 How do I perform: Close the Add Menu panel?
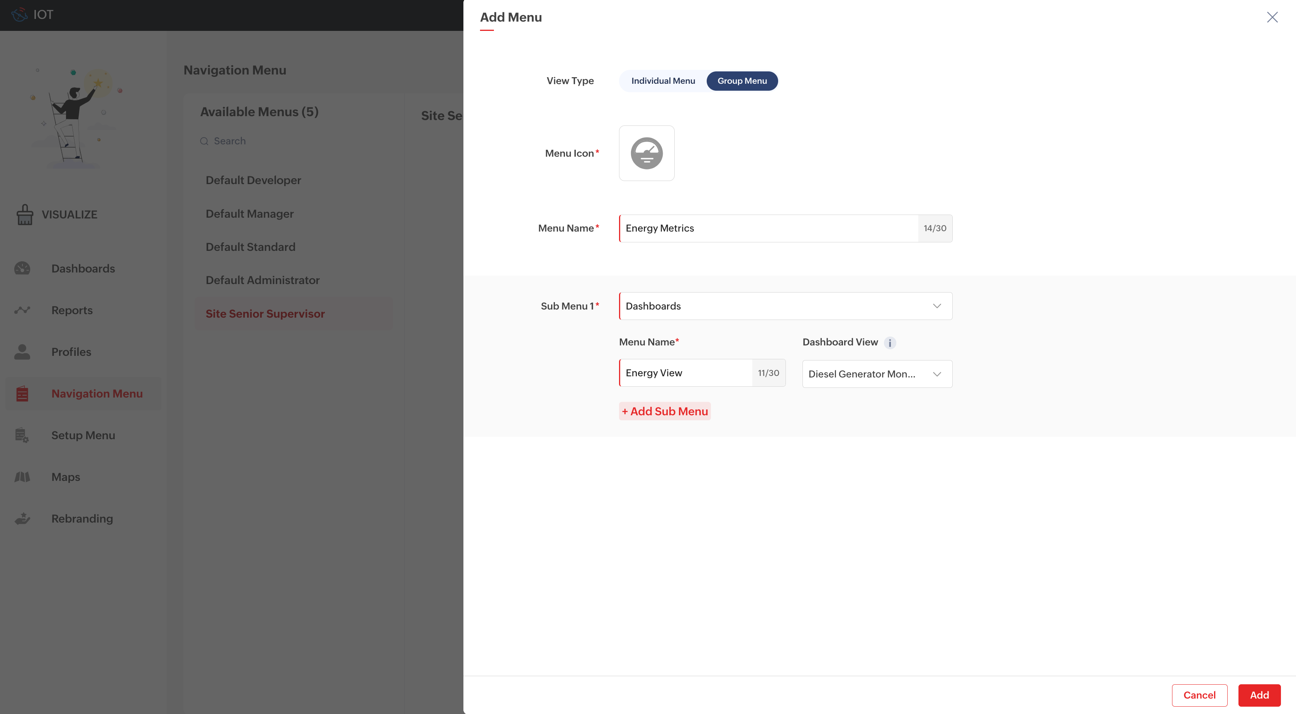1272,17
